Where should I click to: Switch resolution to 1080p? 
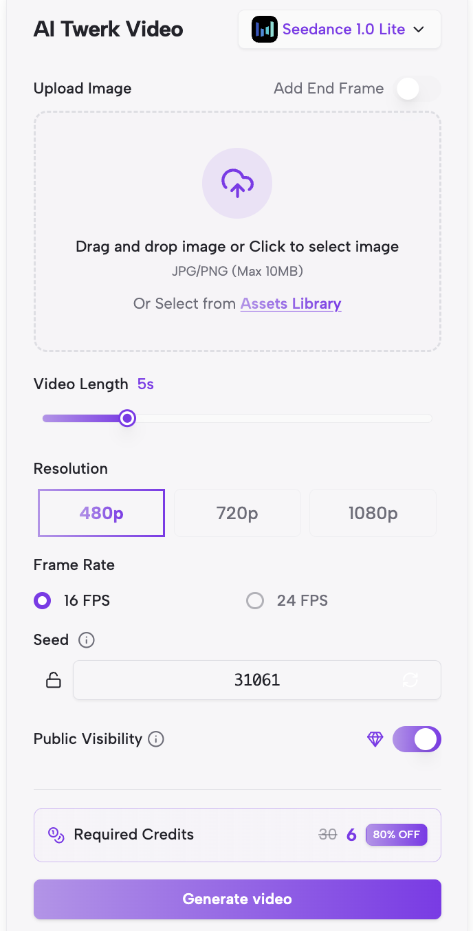pos(373,513)
